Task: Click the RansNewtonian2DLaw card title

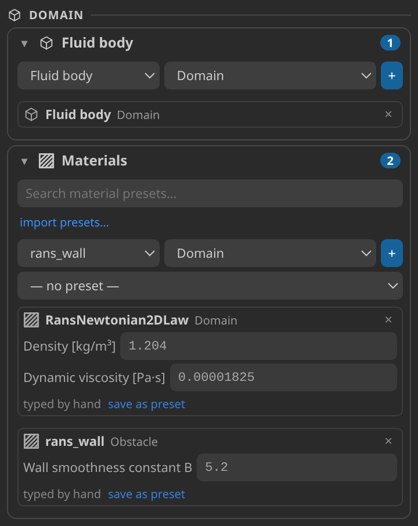Action: pyautogui.click(x=117, y=320)
